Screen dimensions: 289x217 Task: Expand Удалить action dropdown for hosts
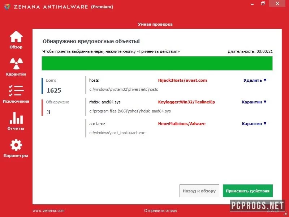[255, 80]
